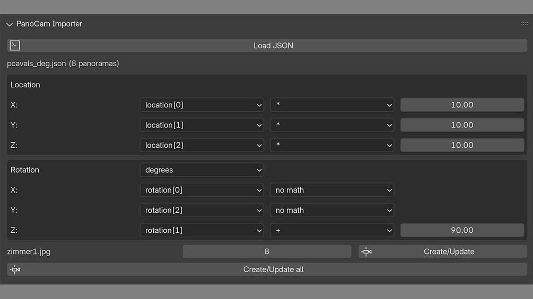Open Rotation Y no math dropdown
The image size is (533, 299).
pyautogui.click(x=332, y=210)
